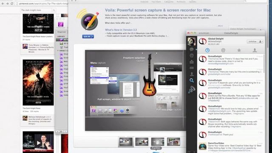The width and height of the screenshot is (272, 153).
Task: Open the Search magnifier icon in Twitter sidebar
Action: click(x=192, y=80)
